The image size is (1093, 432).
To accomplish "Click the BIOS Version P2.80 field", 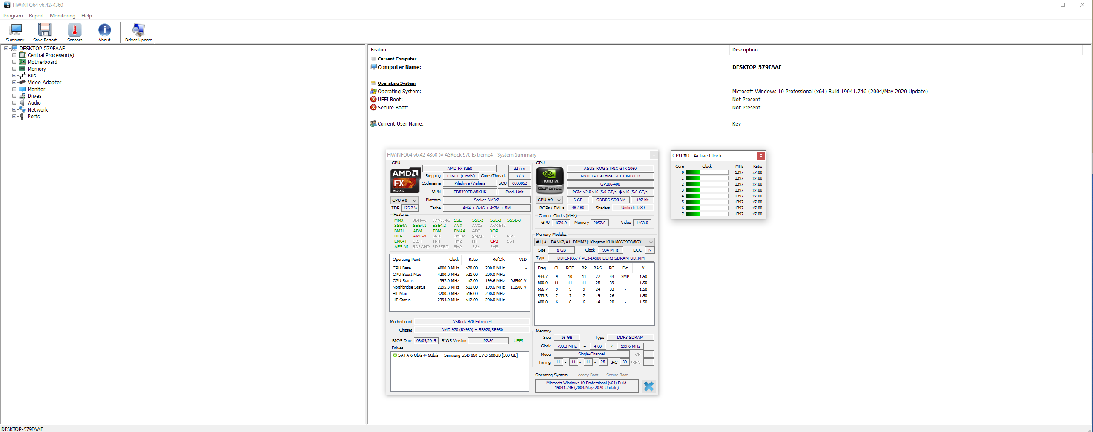I will tap(488, 341).
